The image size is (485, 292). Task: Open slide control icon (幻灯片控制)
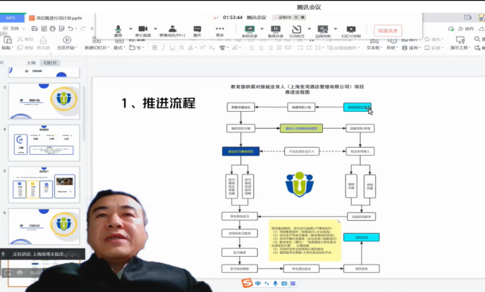tap(351, 29)
